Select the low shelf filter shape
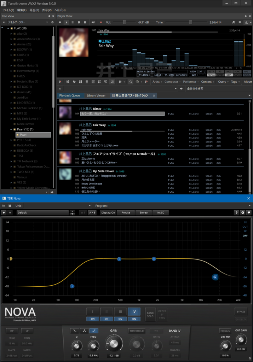This screenshot has height=362, width=253. [75, 331]
